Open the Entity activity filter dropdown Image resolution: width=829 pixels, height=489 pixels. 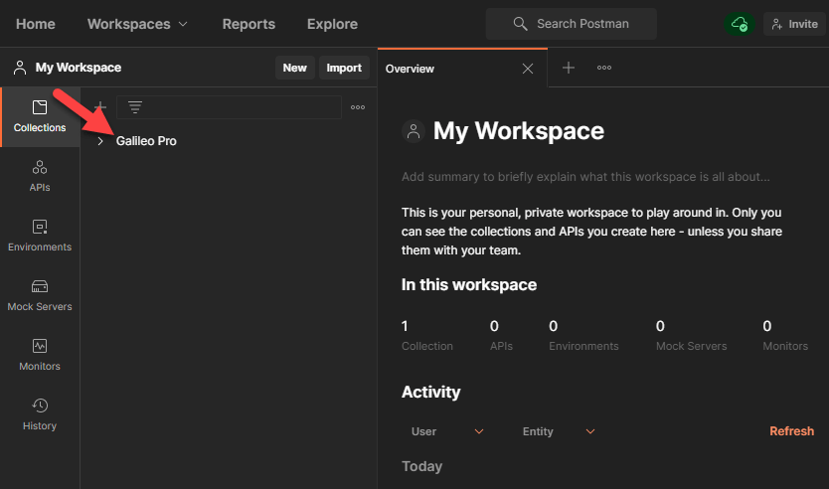pos(559,431)
